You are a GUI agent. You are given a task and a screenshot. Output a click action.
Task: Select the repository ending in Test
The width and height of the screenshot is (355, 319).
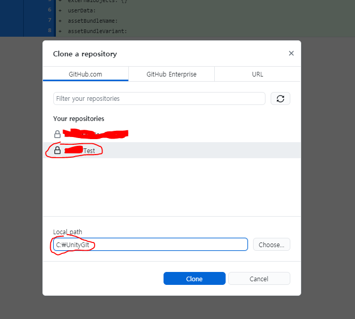[x=172, y=150]
